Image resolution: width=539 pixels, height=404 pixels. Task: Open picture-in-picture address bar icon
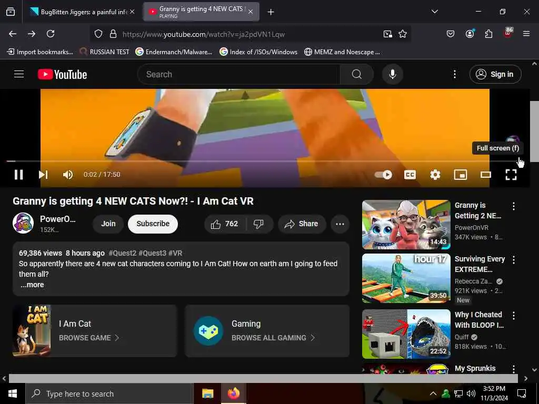coord(388,34)
